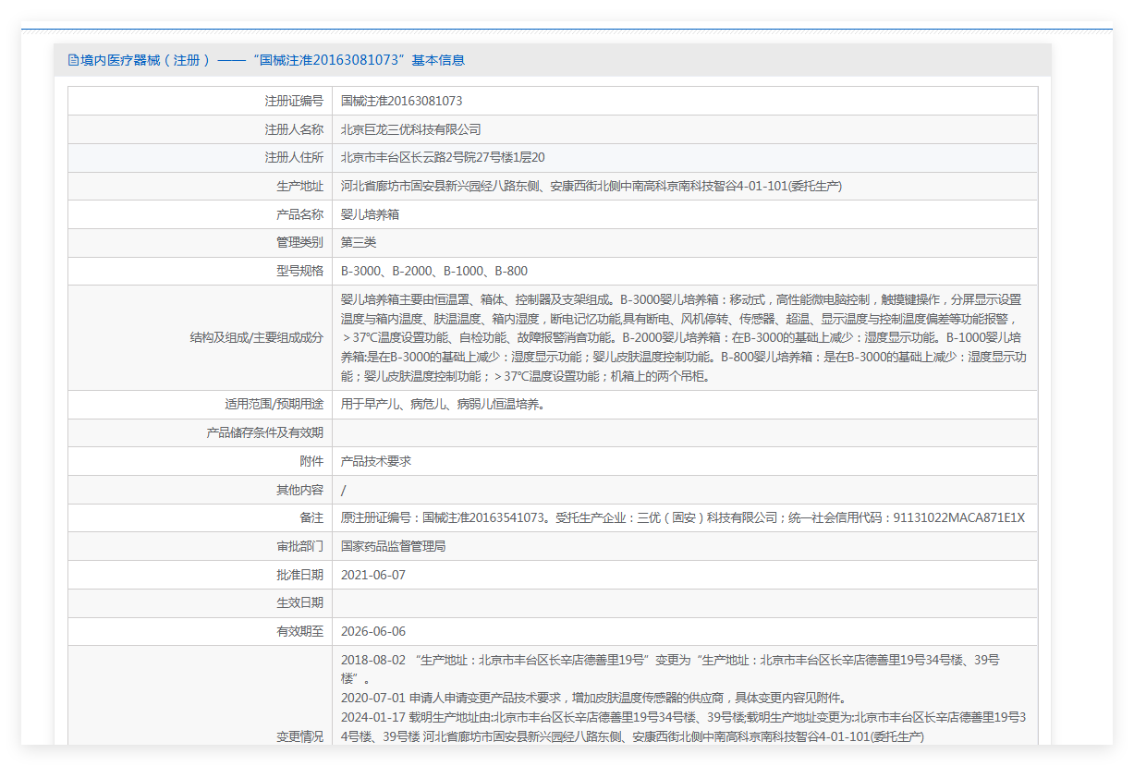Click the approval date 2021-06-07

coord(372,575)
